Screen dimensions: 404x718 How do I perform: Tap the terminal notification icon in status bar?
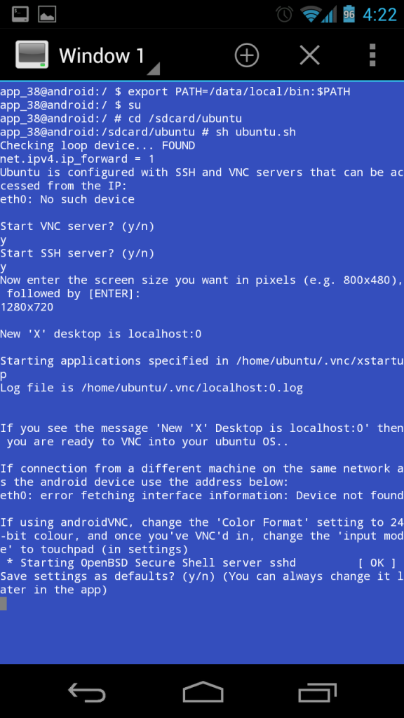coord(20,14)
